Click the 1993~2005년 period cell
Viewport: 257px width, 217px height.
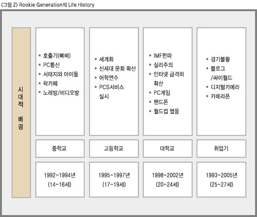click(x=222, y=179)
